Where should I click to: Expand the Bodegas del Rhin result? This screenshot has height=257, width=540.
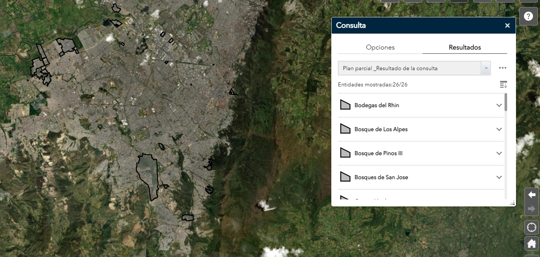[499, 105]
